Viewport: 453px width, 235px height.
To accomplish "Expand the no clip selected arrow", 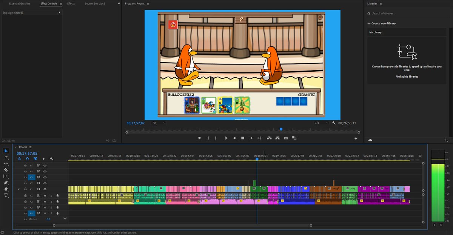I will [59, 12].
